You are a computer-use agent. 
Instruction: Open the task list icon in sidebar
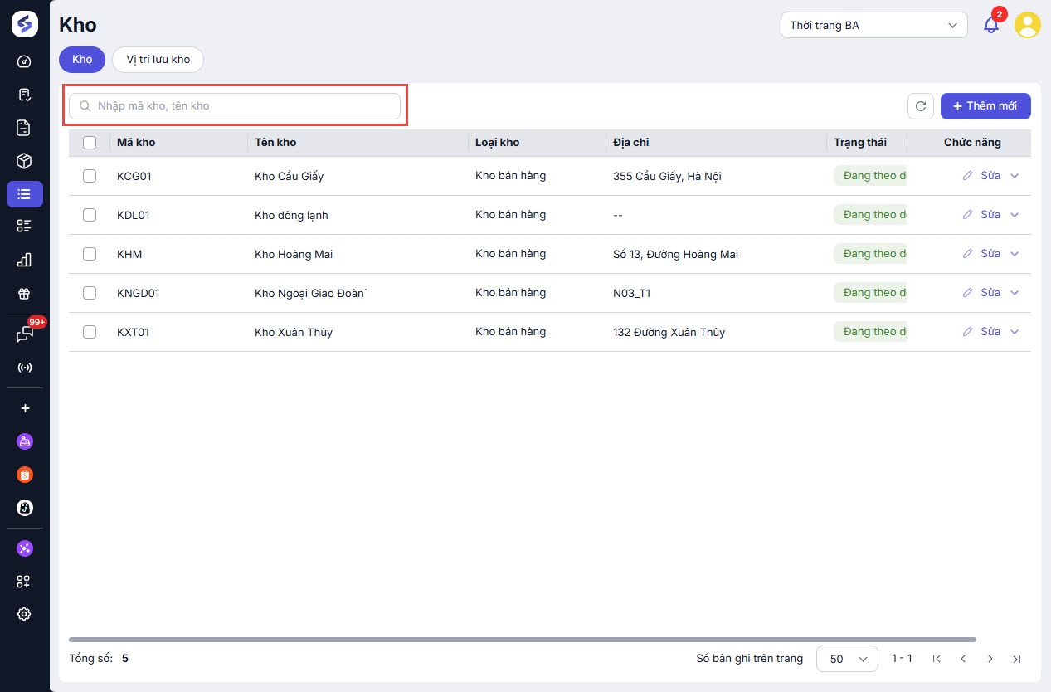tap(24, 227)
